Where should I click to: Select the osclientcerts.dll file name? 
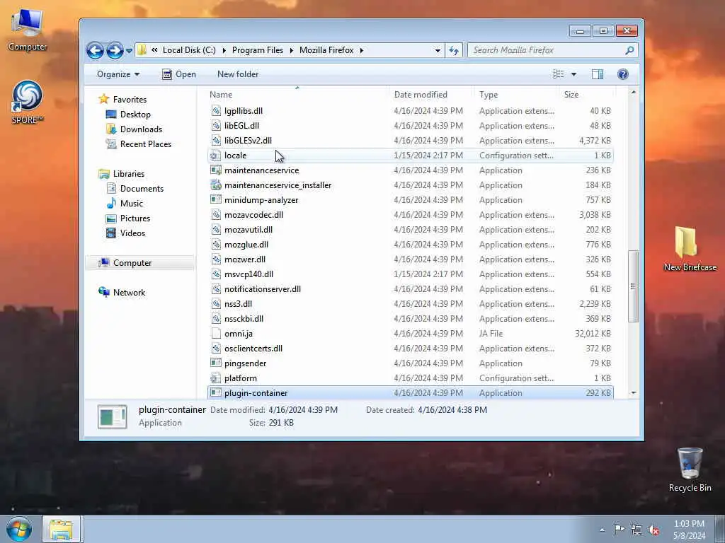coord(253,349)
